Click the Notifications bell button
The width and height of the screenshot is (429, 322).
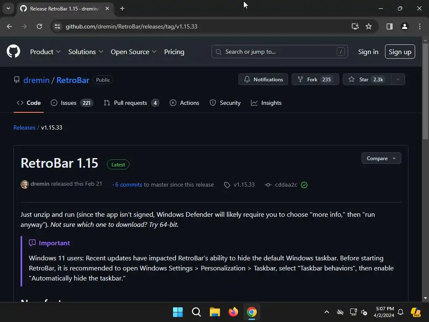coord(263,79)
